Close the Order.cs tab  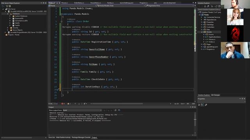coord(60,3)
